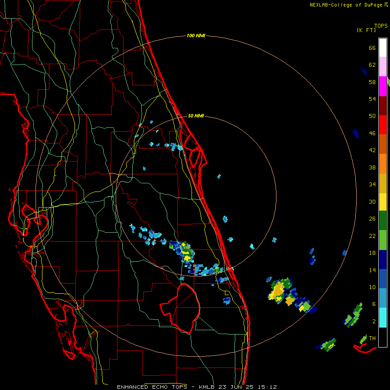Screen dimensions: 390x390
Task: Click the 100 NMI range ring label
Action: point(196,36)
